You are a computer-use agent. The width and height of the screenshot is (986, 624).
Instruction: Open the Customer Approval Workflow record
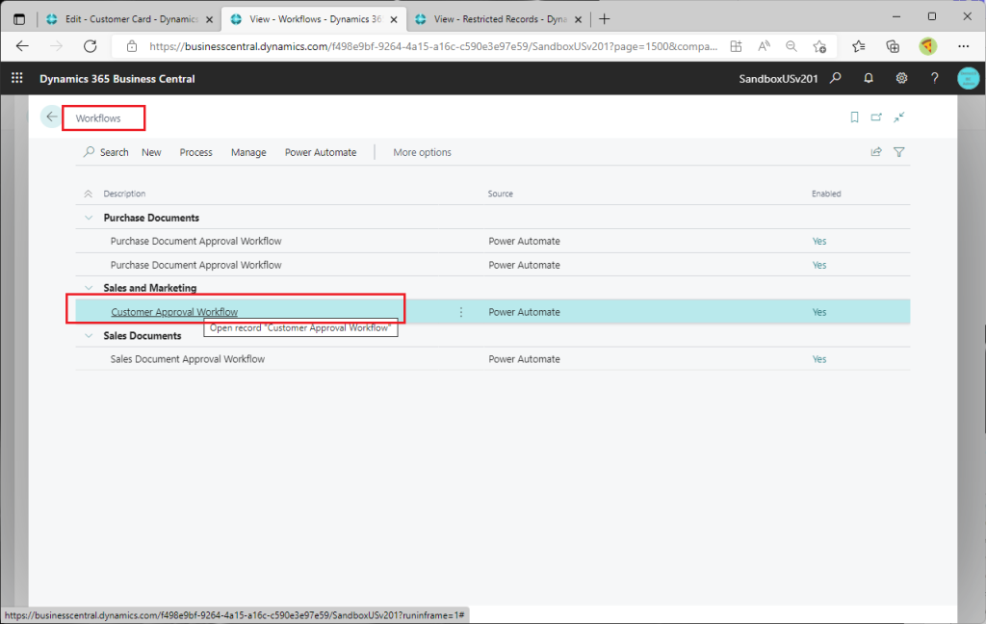point(174,312)
